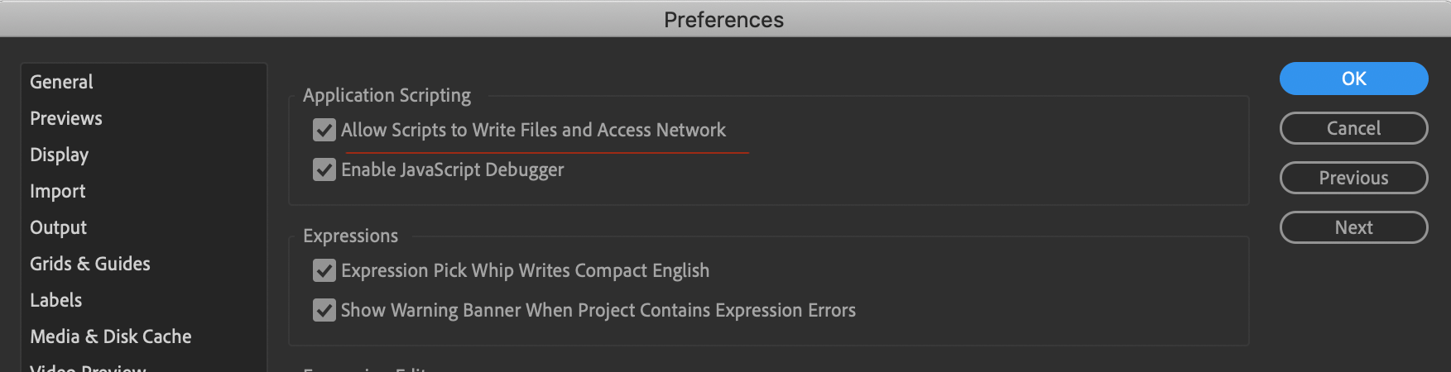This screenshot has height=372, width=1451.
Task: Toggle Show Warning Banner for expression errors
Action: tap(324, 310)
